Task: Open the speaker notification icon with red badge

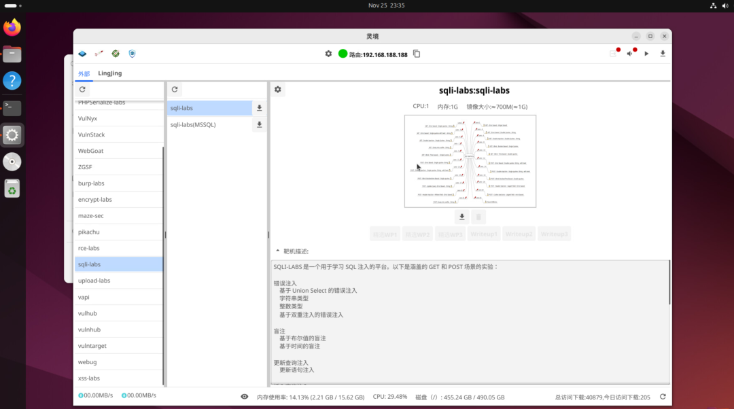Action: (x=631, y=54)
